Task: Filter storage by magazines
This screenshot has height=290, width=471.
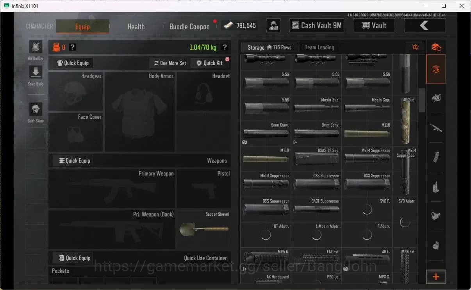Action: point(436,158)
